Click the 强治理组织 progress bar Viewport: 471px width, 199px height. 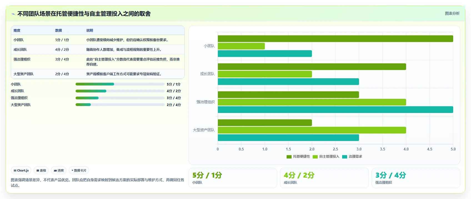click(x=120, y=98)
